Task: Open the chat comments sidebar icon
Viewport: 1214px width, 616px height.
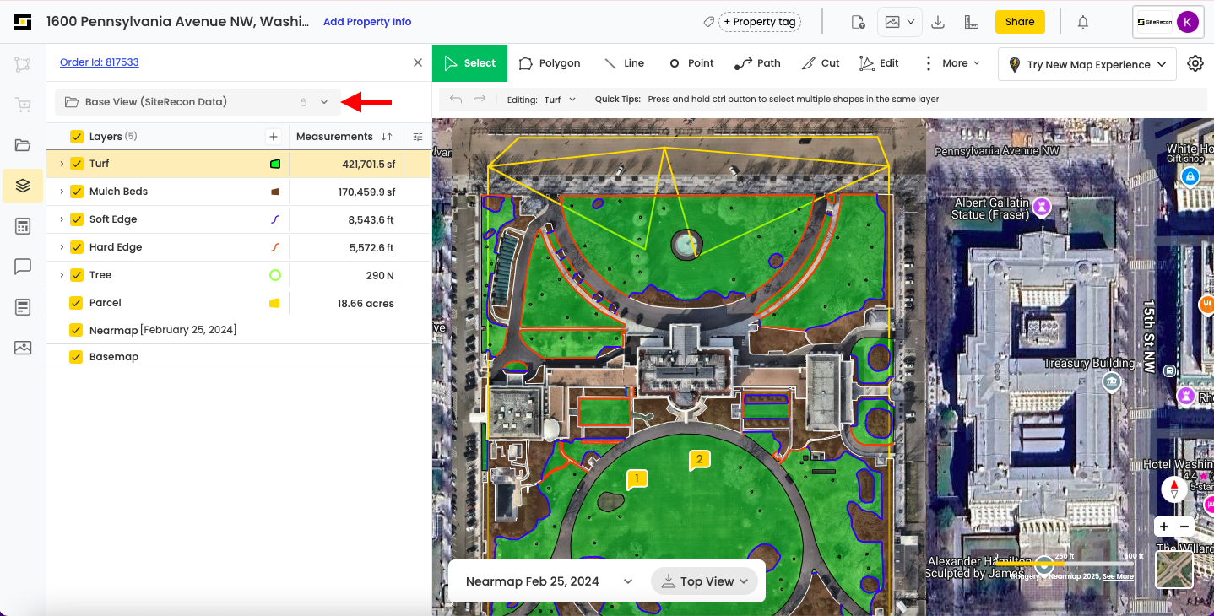Action: (23, 267)
